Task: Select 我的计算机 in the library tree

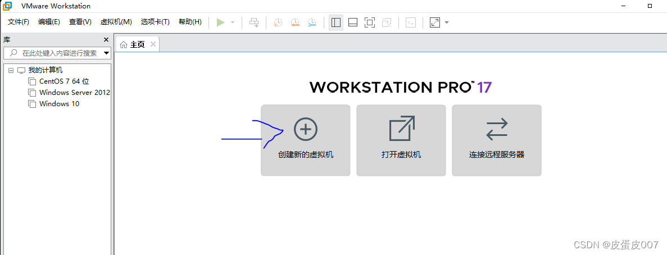Action: [x=46, y=70]
